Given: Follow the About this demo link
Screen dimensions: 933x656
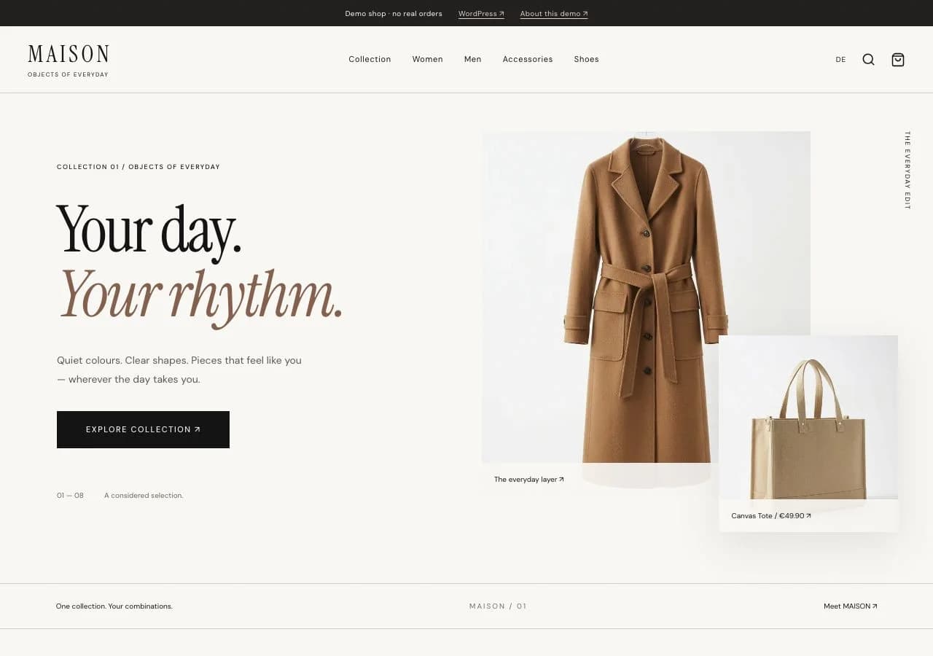Looking at the screenshot, I should click(554, 14).
